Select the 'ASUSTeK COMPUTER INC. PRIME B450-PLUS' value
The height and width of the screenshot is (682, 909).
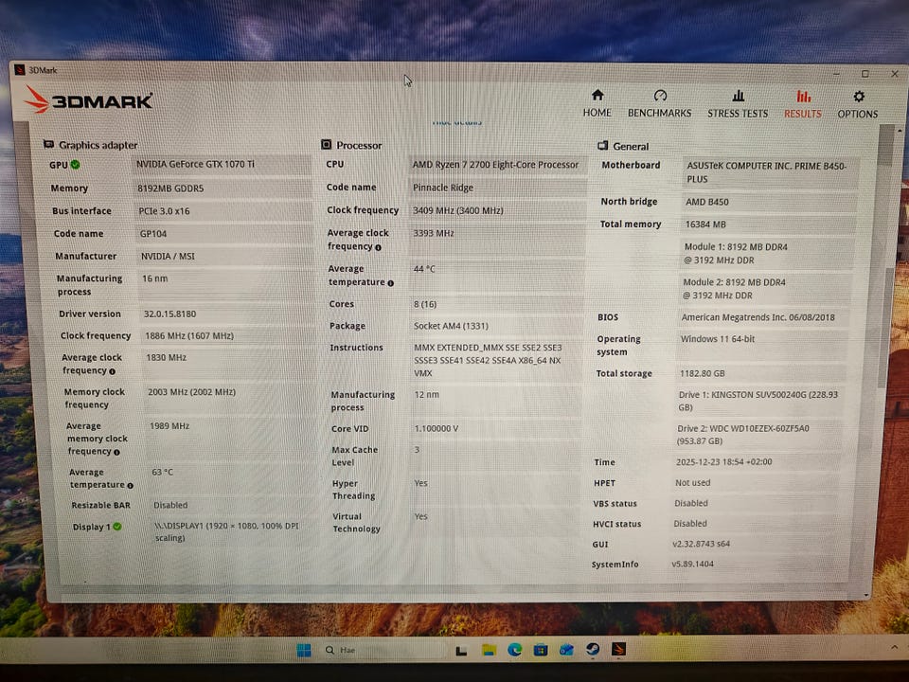click(766, 172)
